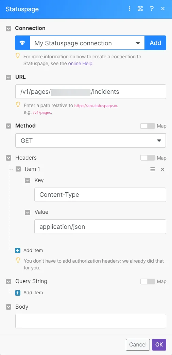Remove header Item 1 with the X icon
The width and height of the screenshot is (172, 355).
click(x=162, y=169)
